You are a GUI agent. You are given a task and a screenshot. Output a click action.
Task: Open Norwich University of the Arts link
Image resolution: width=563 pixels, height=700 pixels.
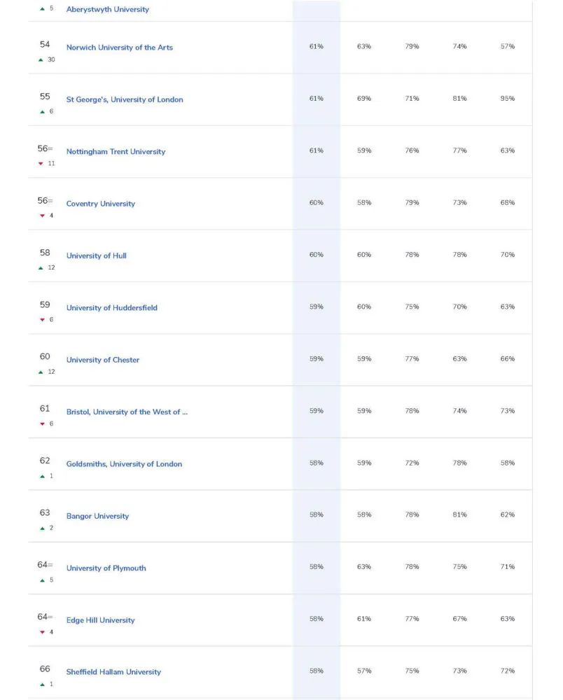coord(119,48)
